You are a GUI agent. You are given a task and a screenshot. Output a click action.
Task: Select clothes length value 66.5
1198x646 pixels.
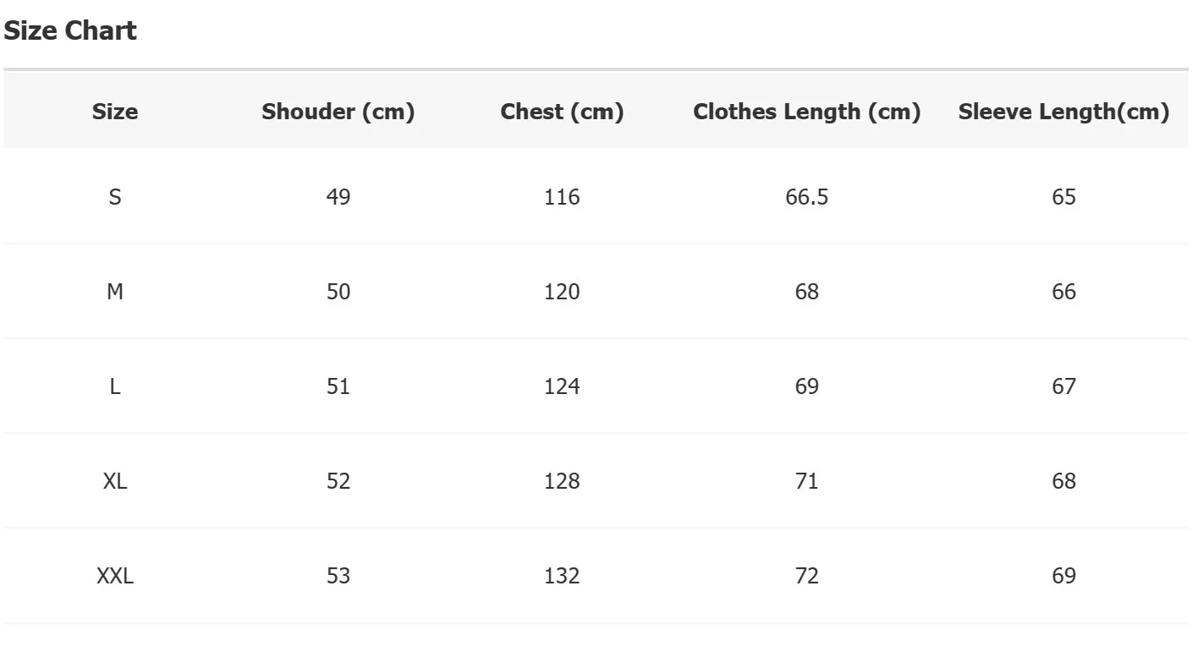(807, 197)
